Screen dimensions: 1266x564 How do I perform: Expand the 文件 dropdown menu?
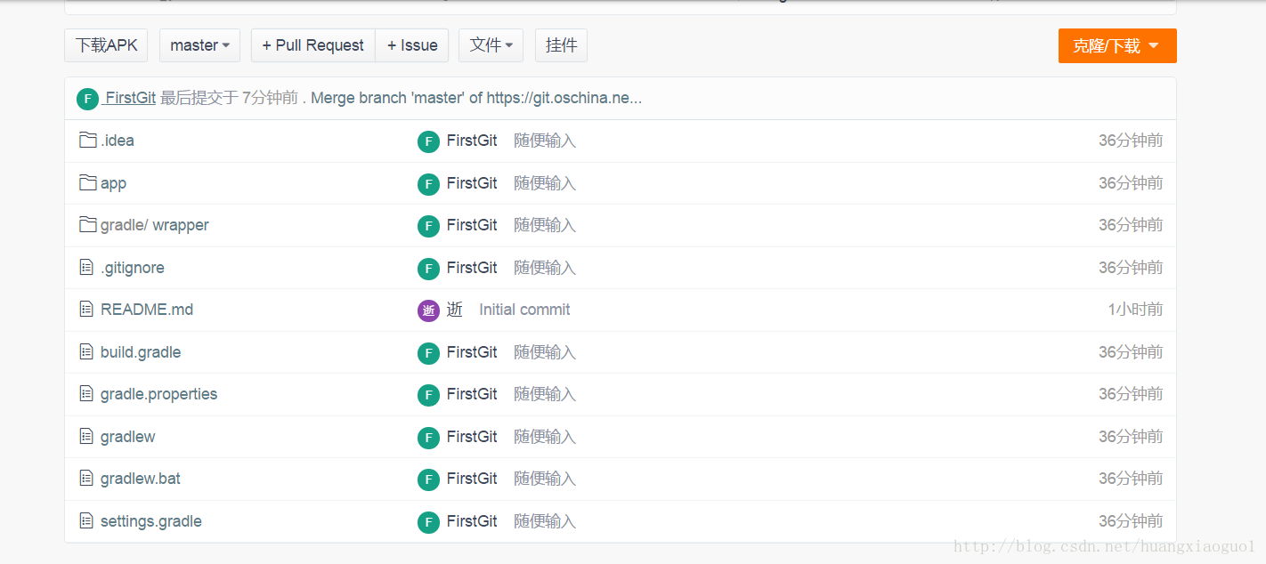491,45
